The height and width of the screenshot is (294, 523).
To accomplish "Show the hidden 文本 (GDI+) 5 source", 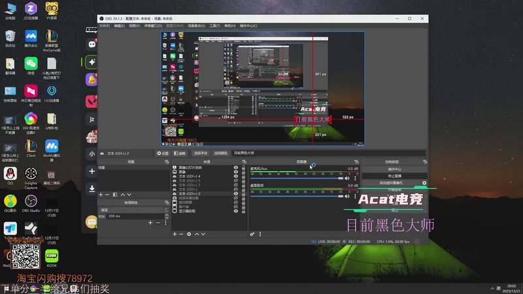I will [236, 181].
